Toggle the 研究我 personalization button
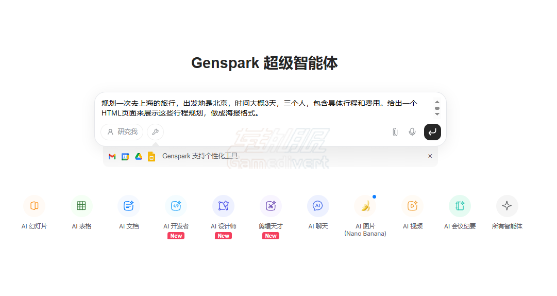The image size is (557, 296). tap(122, 132)
